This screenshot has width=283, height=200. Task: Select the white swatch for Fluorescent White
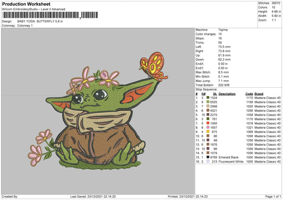tap(208, 161)
